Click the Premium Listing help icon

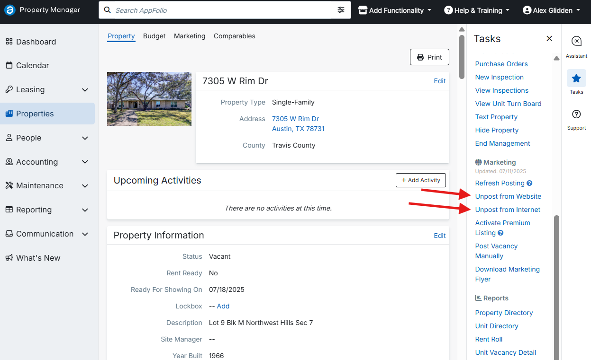pyautogui.click(x=500, y=233)
